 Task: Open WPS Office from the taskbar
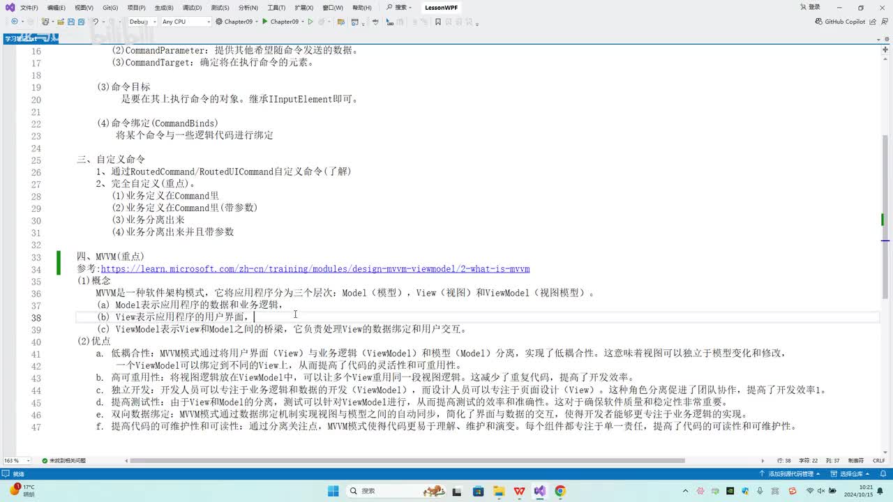pyautogui.click(x=519, y=491)
